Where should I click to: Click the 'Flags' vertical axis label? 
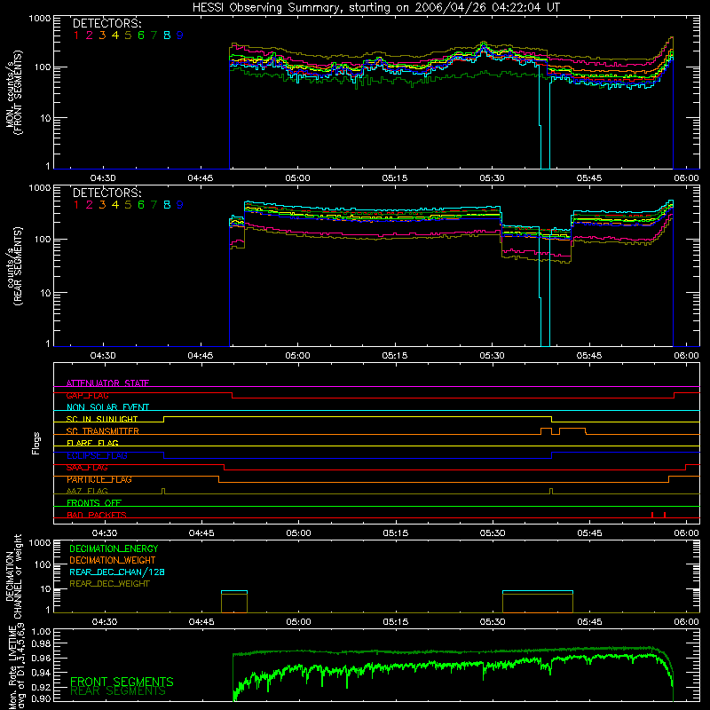(x=35, y=443)
